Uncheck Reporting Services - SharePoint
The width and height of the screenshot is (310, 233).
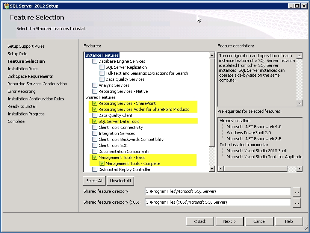click(x=94, y=103)
